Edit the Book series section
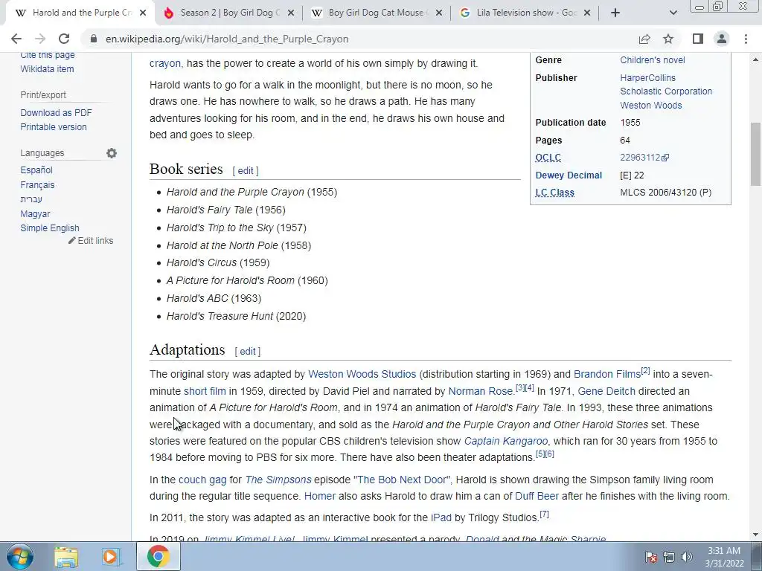This screenshot has width=762, height=571. click(246, 171)
